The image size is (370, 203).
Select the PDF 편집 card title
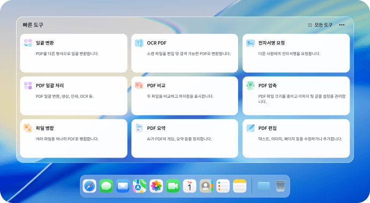tap(268, 128)
